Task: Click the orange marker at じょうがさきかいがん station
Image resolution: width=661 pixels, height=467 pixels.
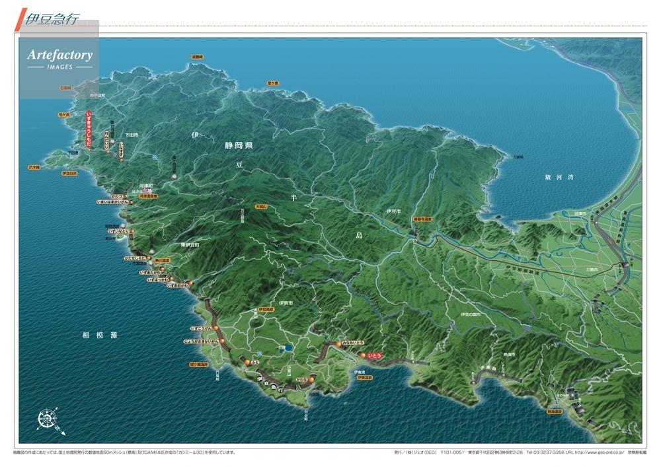Action: (223, 341)
